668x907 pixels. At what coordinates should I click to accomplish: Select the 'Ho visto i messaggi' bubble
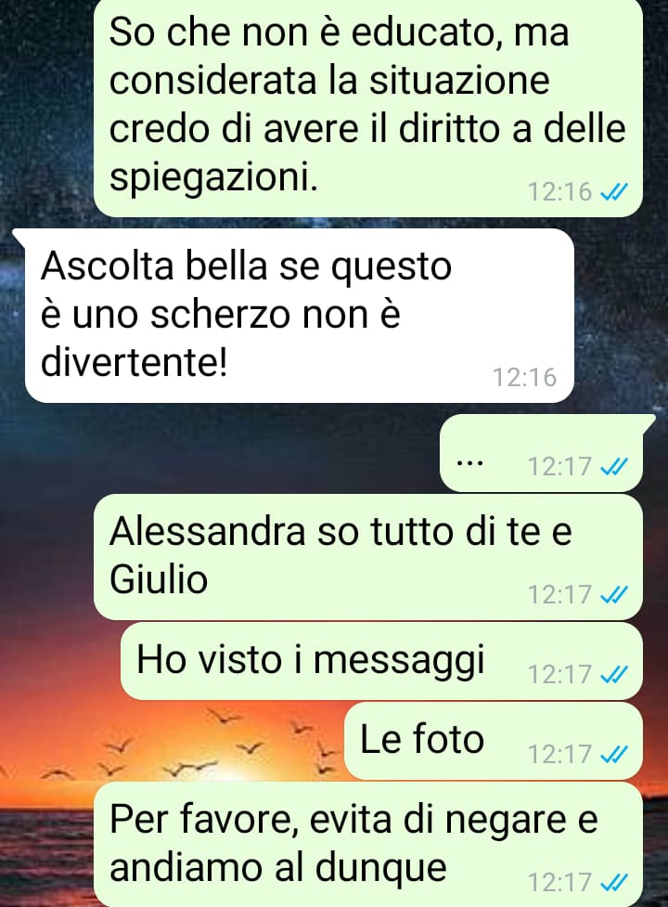point(381,661)
